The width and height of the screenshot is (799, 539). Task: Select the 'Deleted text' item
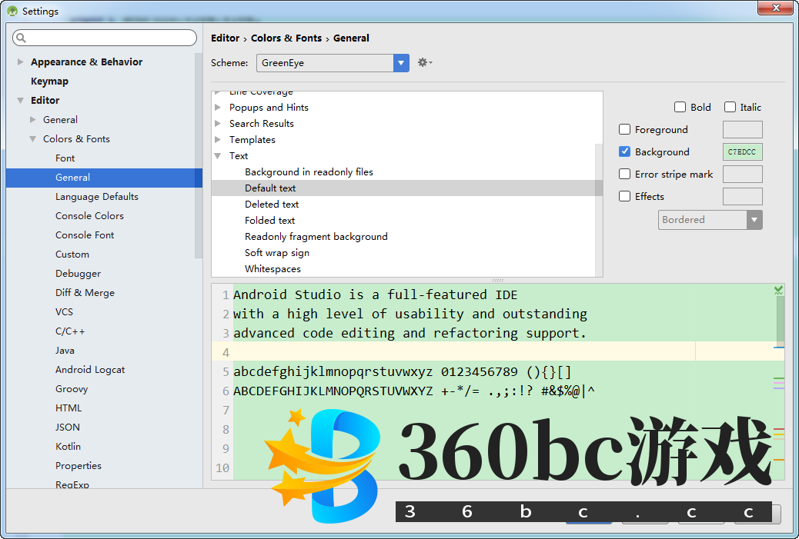tap(272, 205)
